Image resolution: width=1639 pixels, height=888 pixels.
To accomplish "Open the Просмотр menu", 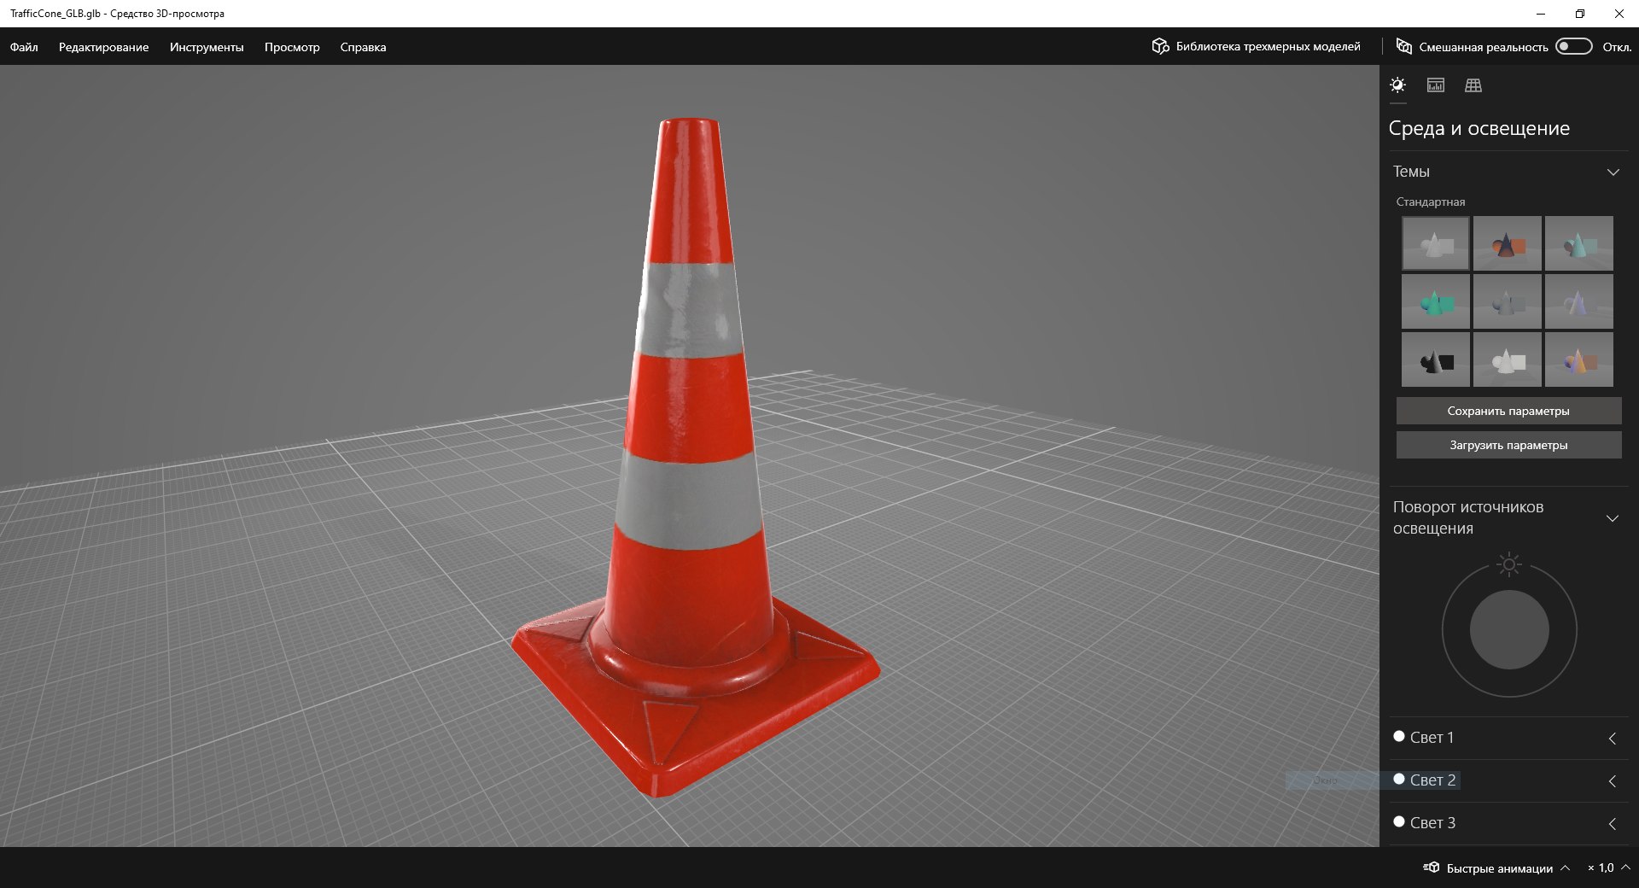I will coord(292,47).
